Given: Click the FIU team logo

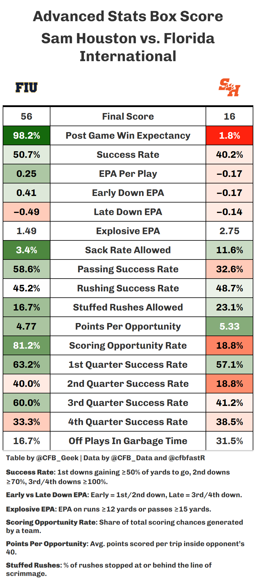Looking at the screenshot, I should [x=27, y=87].
